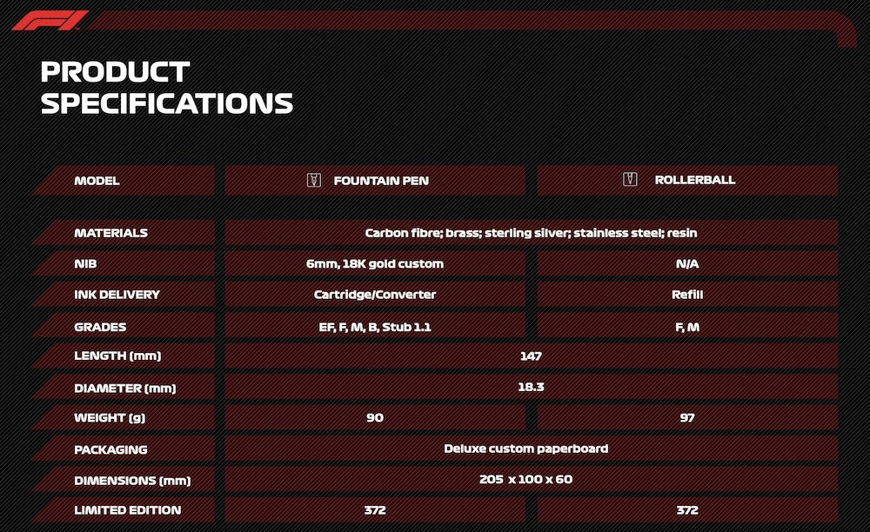Click the 6mm, 18K gold custom cell

(375, 263)
